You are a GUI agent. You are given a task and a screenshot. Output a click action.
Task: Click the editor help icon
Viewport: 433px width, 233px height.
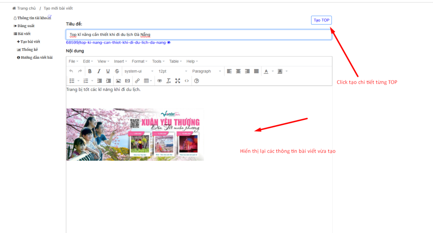(196, 81)
